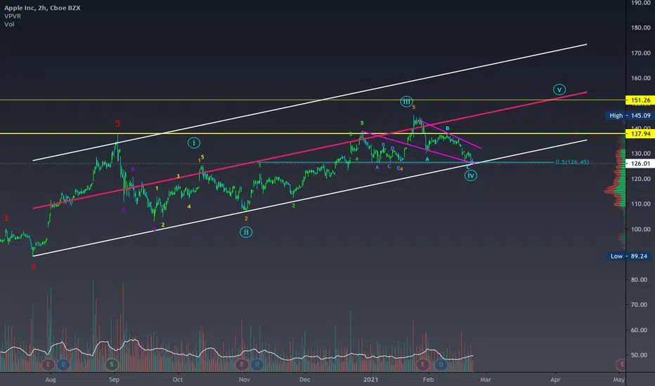Click the High 145.09 label
The width and height of the screenshot is (655, 386).
pos(630,116)
